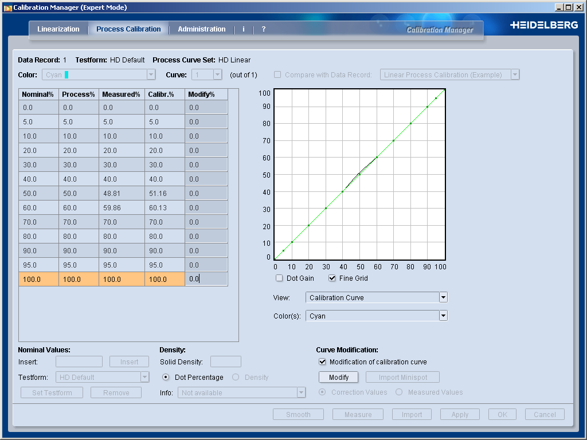Toggle Modification of calibration curve checkbox
This screenshot has width=587, height=440.
[322, 362]
